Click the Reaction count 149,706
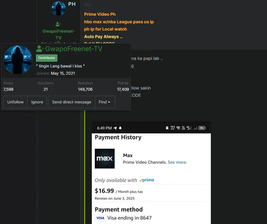This screenshot has height=224, width=267. click(85, 89)
